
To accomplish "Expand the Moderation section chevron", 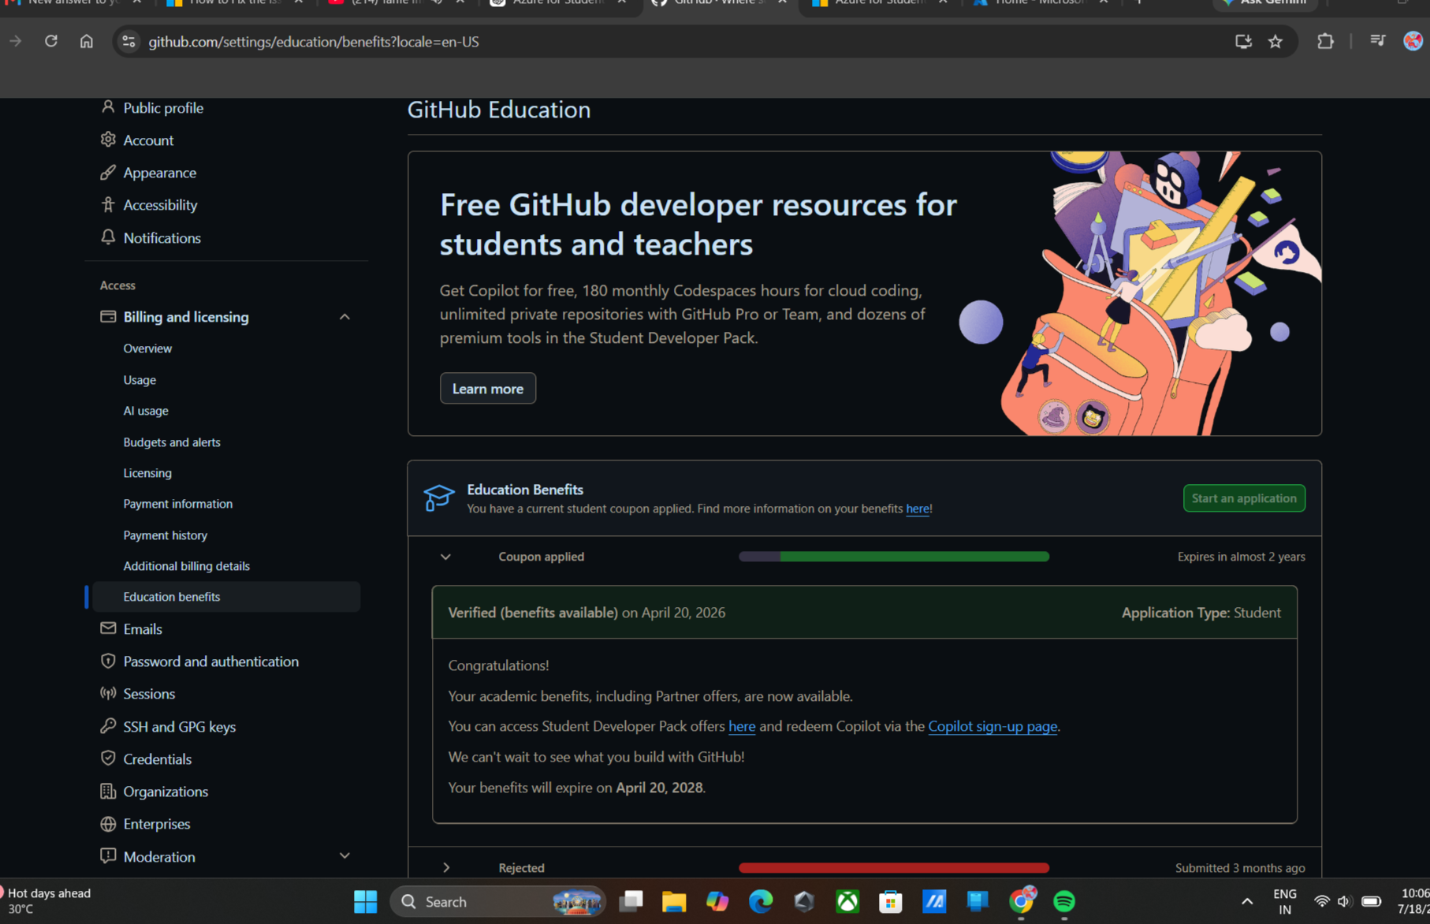I will pos(344,856).
